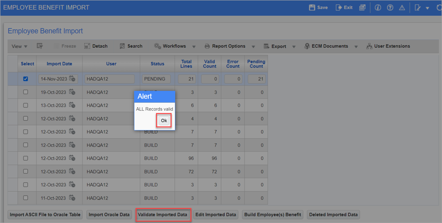442x223 pixels.
Task: Uncheck the 14-Nov-2023 row checkbox
Action: 25,79
